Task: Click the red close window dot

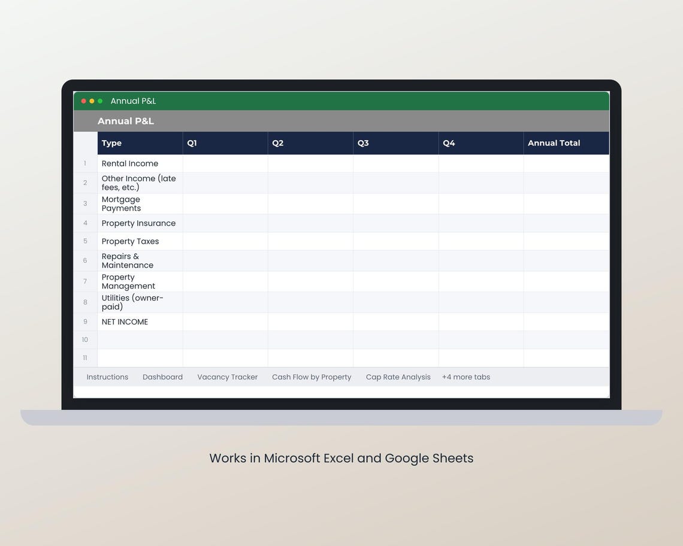Action: (x=84, y=101)
